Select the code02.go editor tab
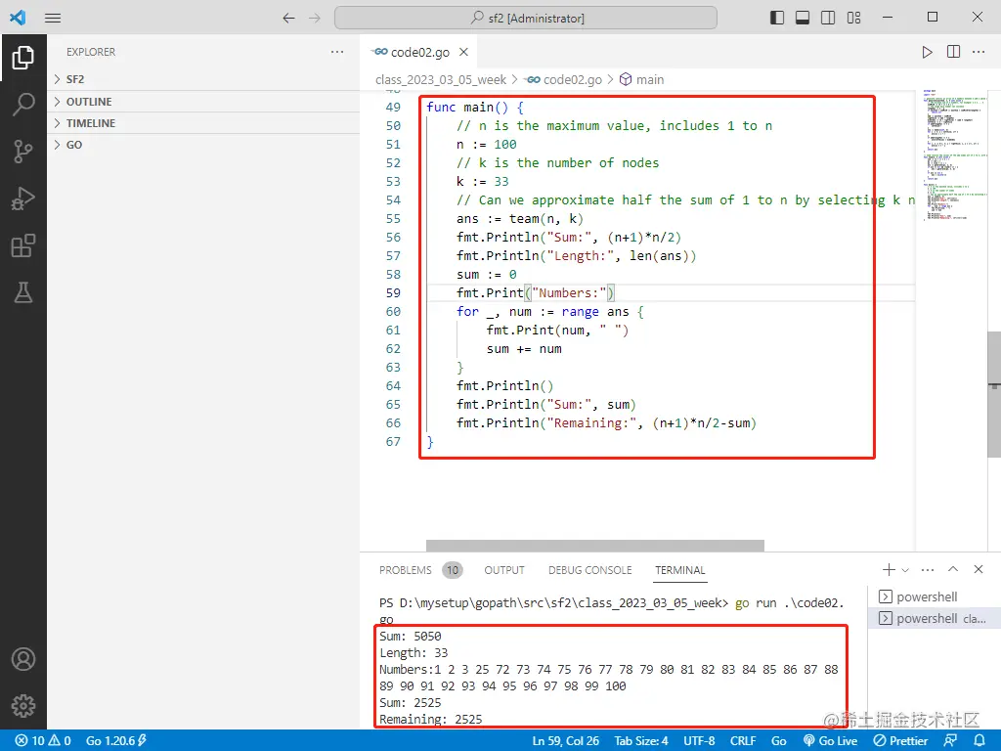 418,52
